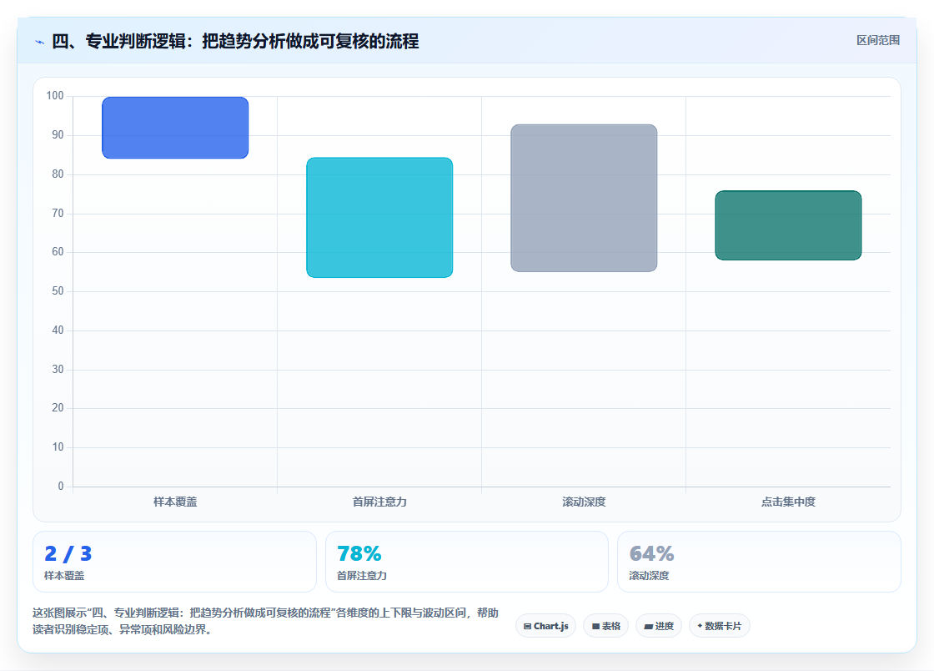Click the chart description paragraph below cards
The image size is (934, 671).
[x=266, y=621]
